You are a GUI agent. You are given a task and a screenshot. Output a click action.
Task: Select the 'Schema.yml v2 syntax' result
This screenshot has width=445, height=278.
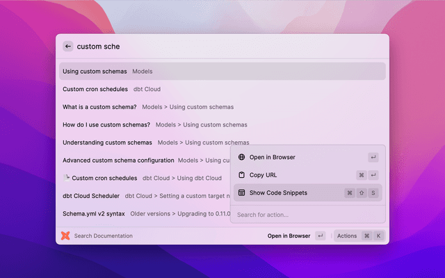[93, 213]
